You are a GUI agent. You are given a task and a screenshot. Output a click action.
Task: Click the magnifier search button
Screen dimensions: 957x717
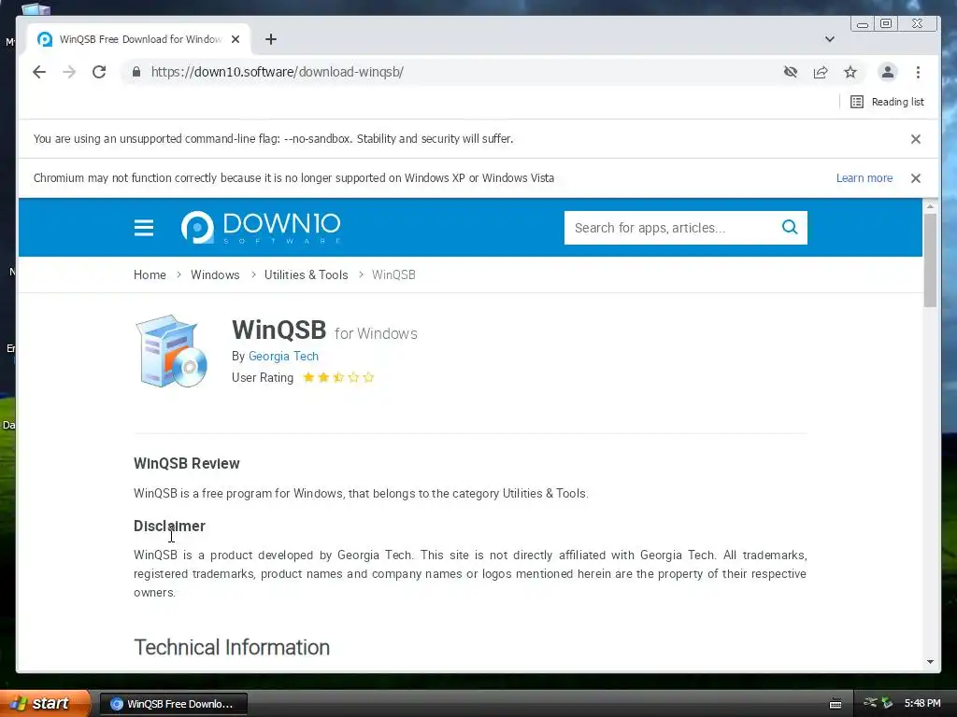(790, 228)
